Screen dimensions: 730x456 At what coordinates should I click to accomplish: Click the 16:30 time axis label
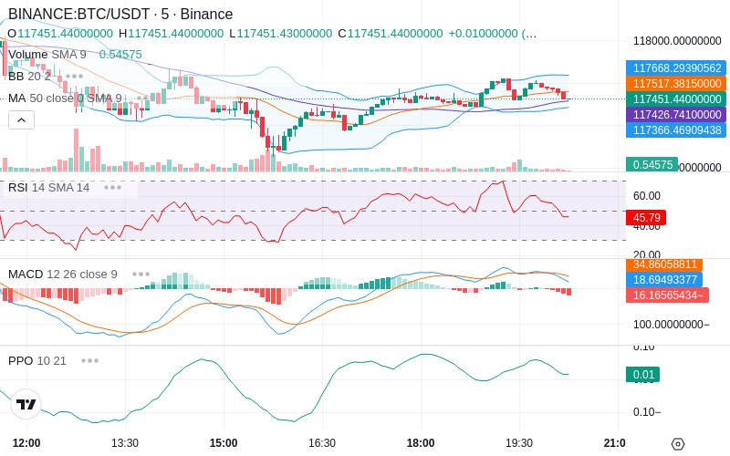322,443
